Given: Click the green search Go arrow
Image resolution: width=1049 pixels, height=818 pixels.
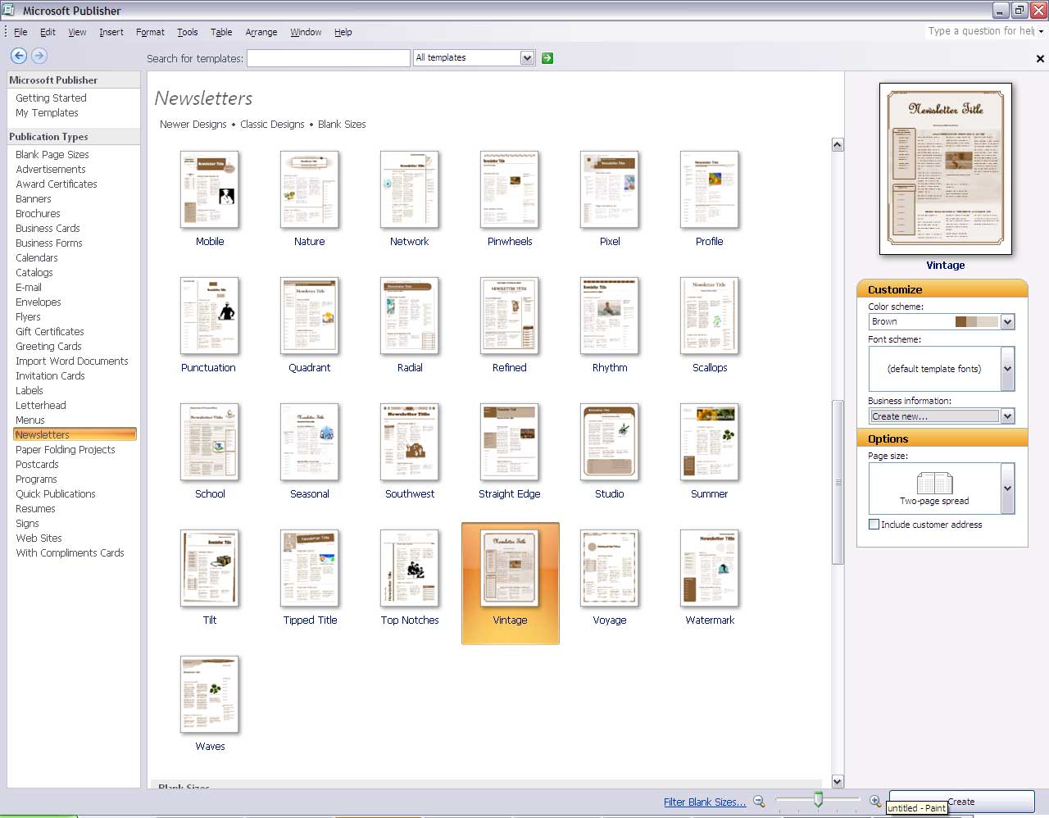Looking at the screenshot, I should [547, 58].
